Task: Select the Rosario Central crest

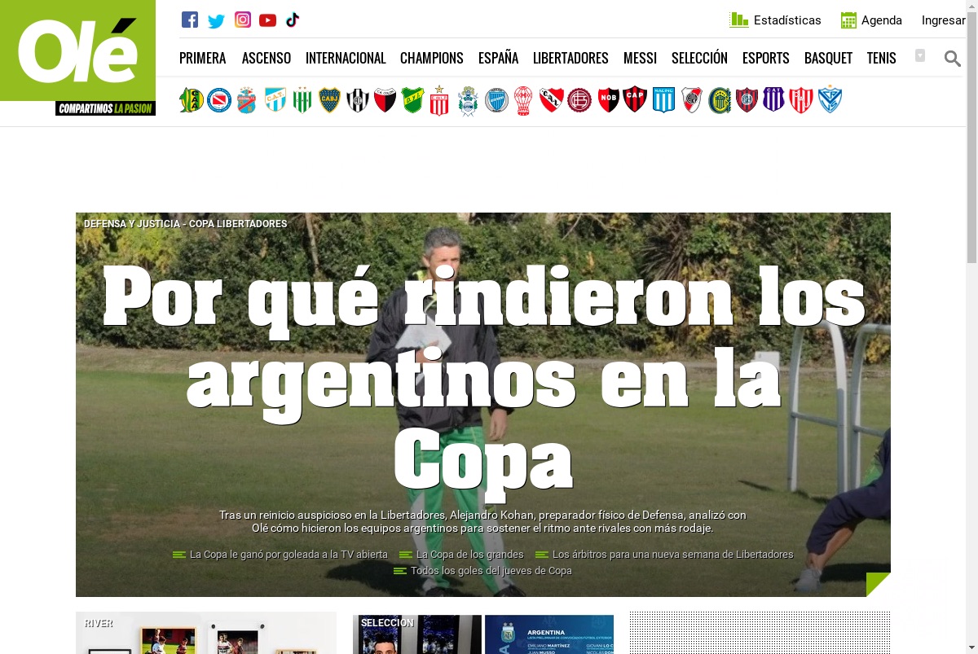Action: [x=720, y=100]
